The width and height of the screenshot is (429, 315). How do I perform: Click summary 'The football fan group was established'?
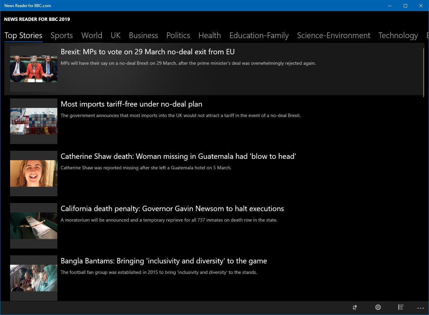159,272
